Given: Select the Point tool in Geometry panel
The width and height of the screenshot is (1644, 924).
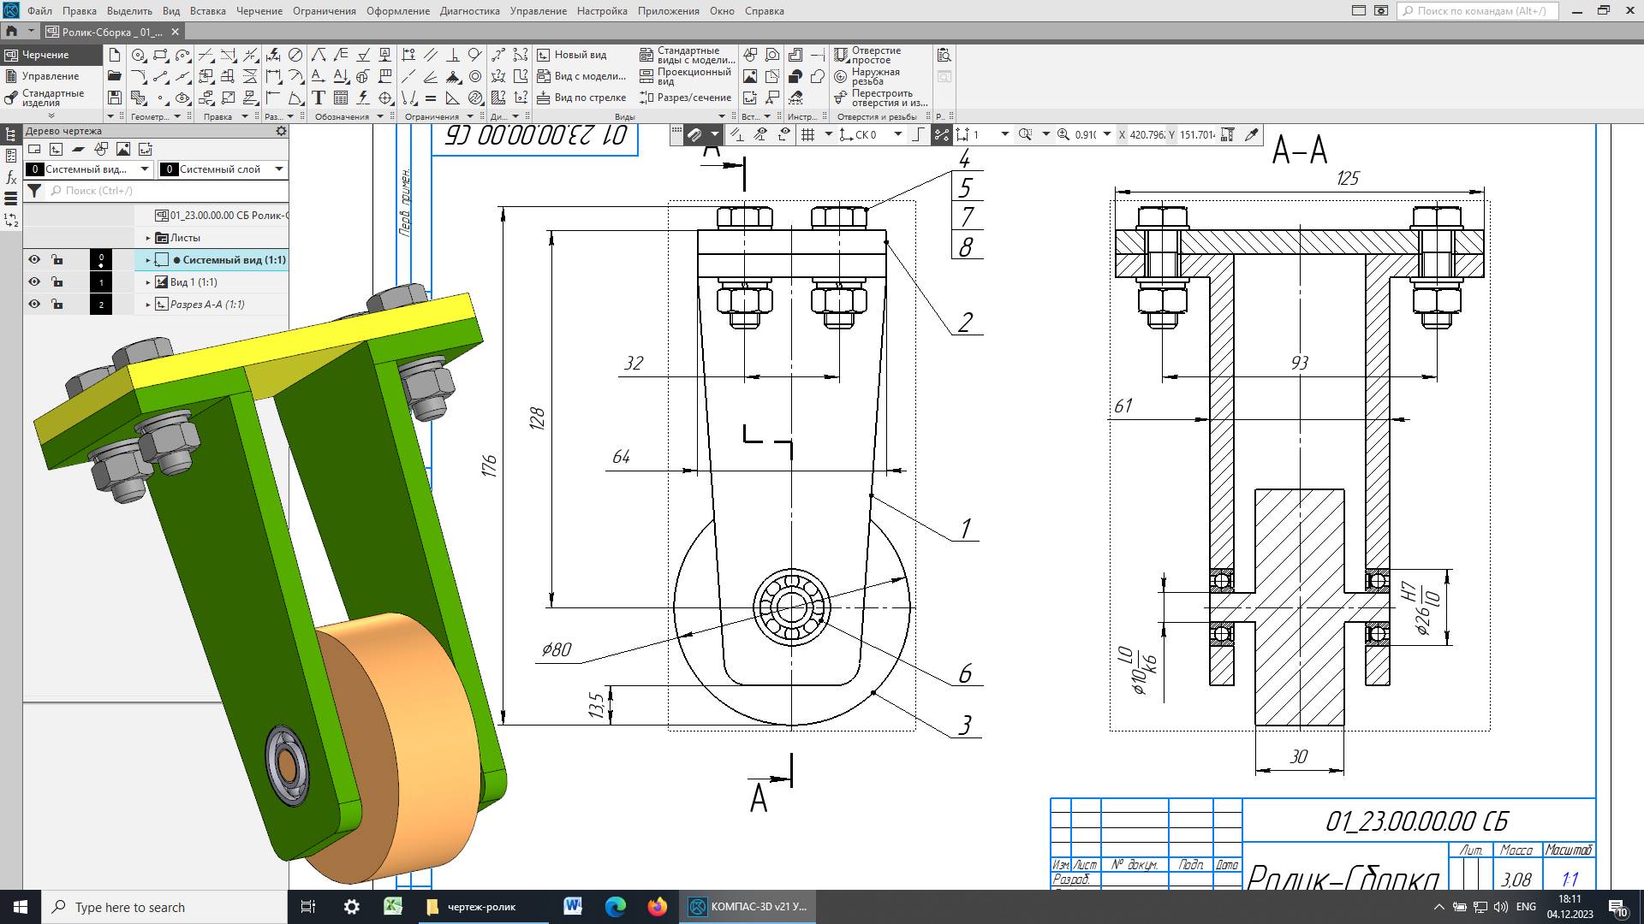Looking at the screenshot, I should point(160,98).
